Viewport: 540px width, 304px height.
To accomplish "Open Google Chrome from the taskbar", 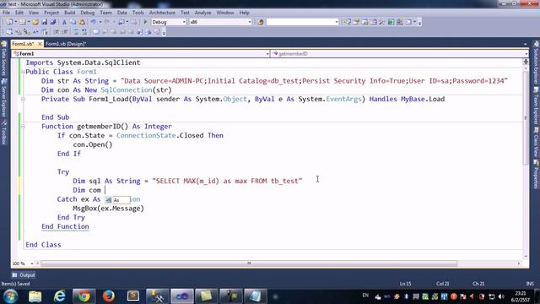I will pyautogui.click(x=84, y=296).
